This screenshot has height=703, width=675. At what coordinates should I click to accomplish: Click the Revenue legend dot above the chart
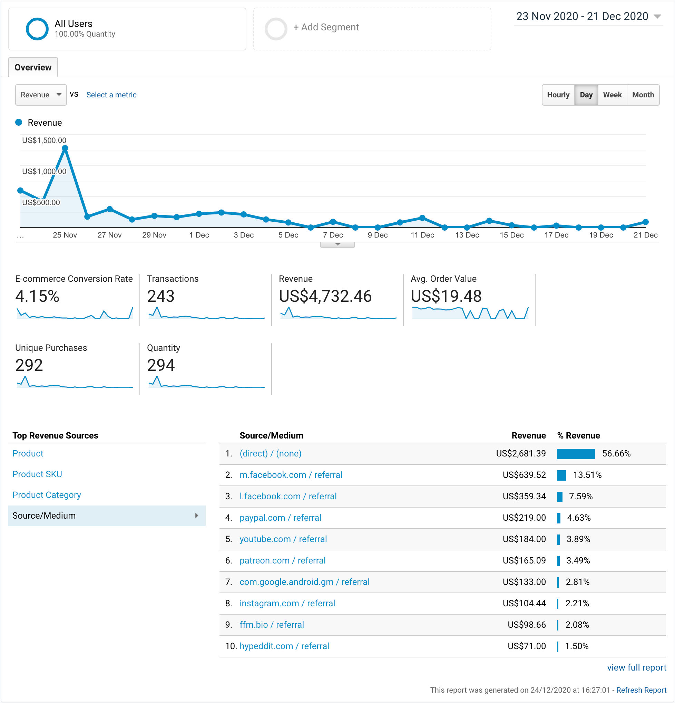(x=18, y=122)
